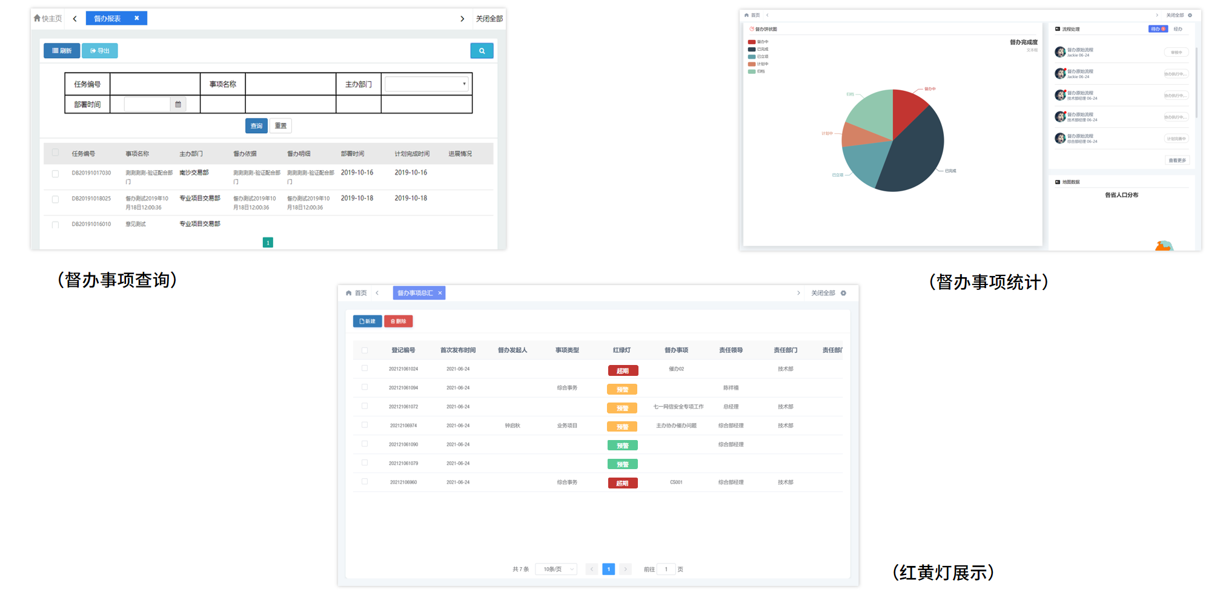
Task: Click the settings circle icon beside 关闭全部 in 督办事项总汇 panel
Action: point(843,293)
